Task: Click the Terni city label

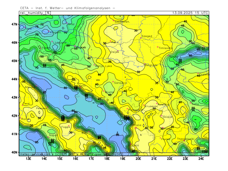Action: 26,104
